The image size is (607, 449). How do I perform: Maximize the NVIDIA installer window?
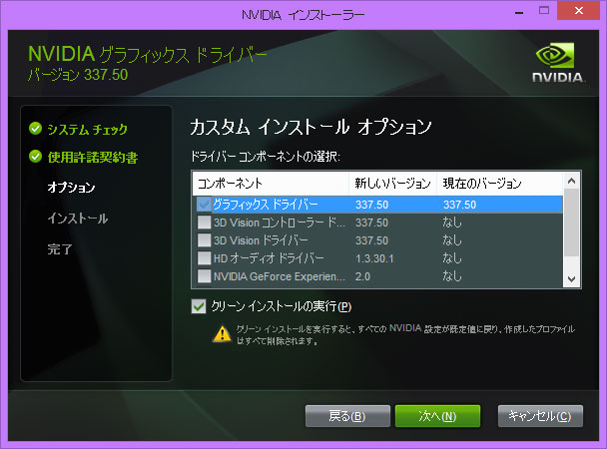coord(544,10)
